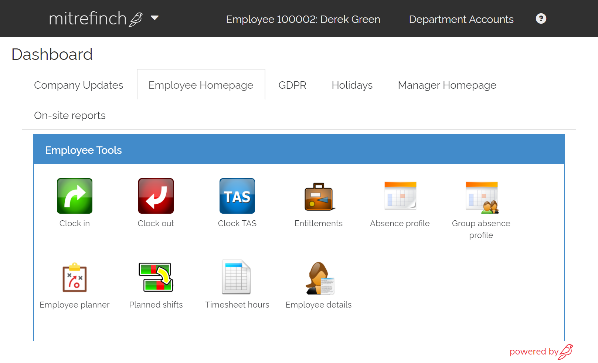Select the Employee Homepage tab
Screen dimensions: 598x363
[201, 85]
